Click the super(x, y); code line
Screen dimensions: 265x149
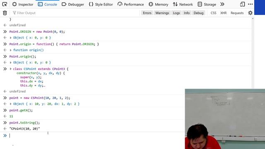coord(31,77)
